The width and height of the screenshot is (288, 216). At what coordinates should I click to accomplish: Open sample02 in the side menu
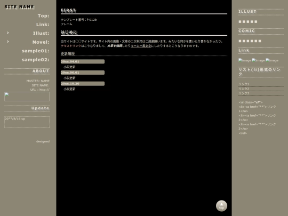coord(35,60)
